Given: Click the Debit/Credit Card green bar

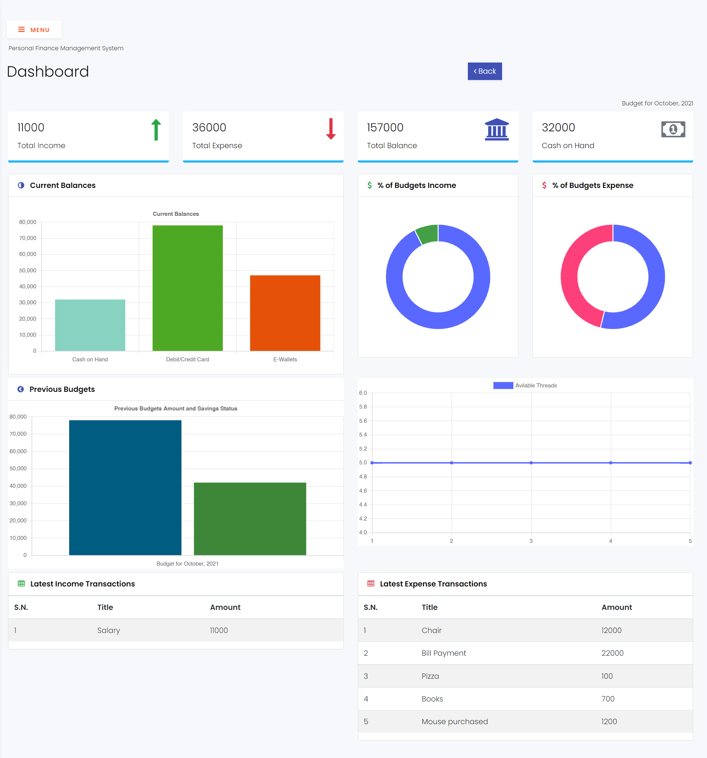Looking at the screenshot, I should coord(187,288).
